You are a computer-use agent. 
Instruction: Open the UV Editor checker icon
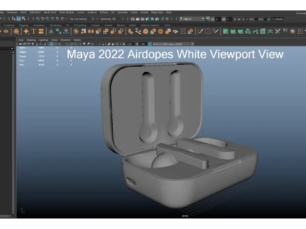tap(263, 31)
